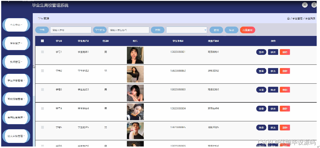Click the 班级名称1 cell

click(213, 52)
